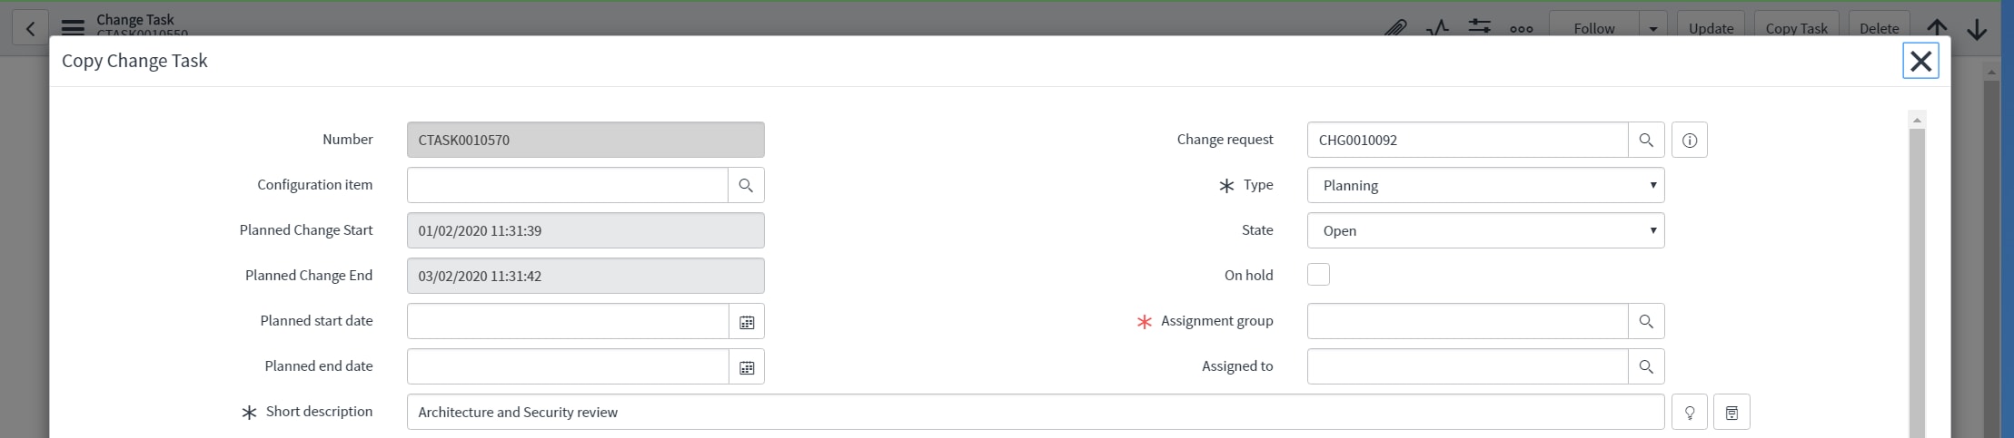Expand the Follow button dropdown arrow
Viewport: 2014px width, 438px height.
[x=1653, y=28]
